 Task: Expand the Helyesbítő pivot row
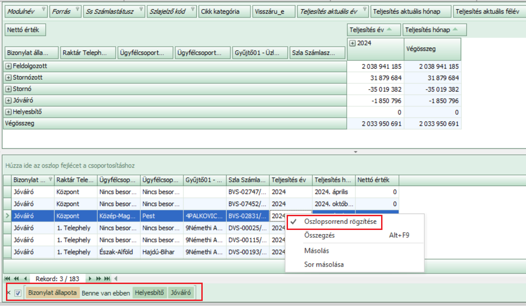[9, 112]
